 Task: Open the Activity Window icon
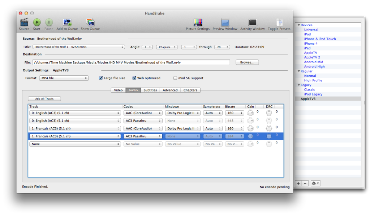[253, 22]
